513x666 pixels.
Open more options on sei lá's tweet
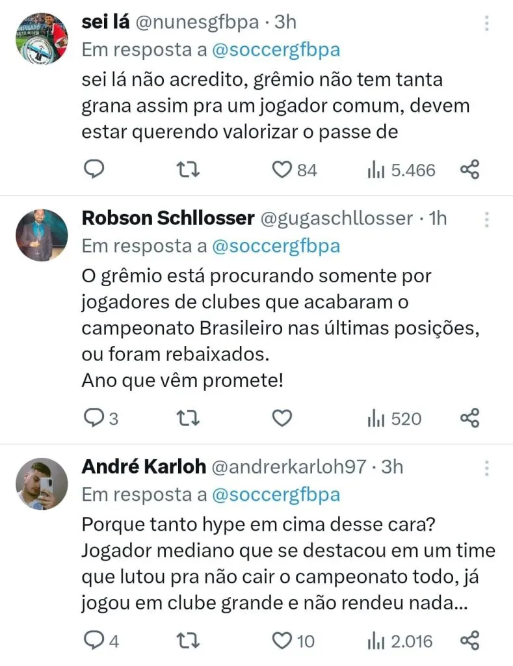(x=487, y=23)
